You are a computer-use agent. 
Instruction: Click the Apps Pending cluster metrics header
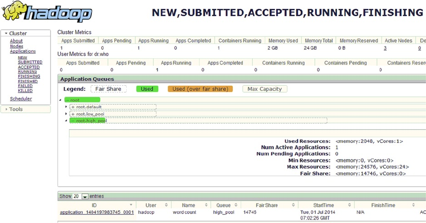click(117, 41)
